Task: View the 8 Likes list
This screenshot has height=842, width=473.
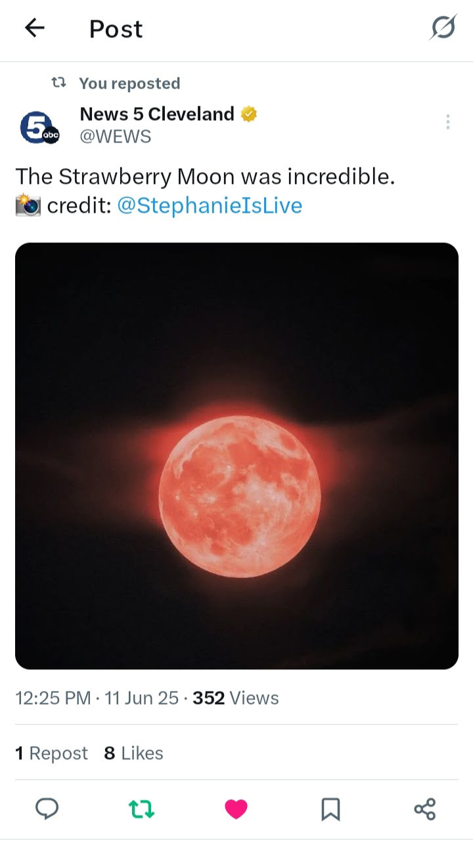Action: (x=133, y=753)
